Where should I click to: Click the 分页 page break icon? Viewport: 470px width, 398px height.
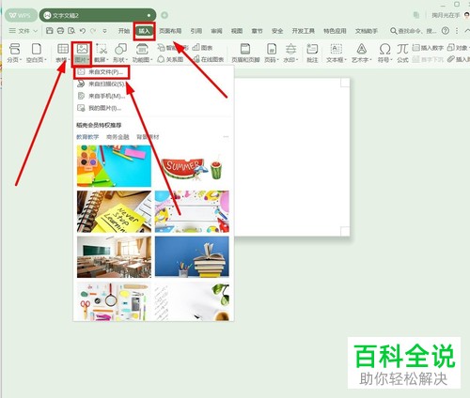pos(14,49)
